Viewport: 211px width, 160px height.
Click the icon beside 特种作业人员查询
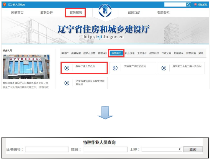click(67, 68)
